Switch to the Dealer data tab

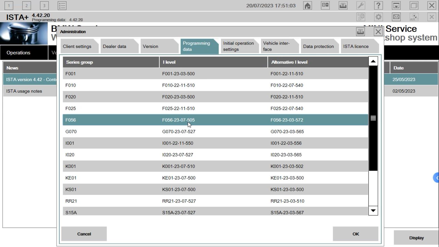[x=119, y=46]
